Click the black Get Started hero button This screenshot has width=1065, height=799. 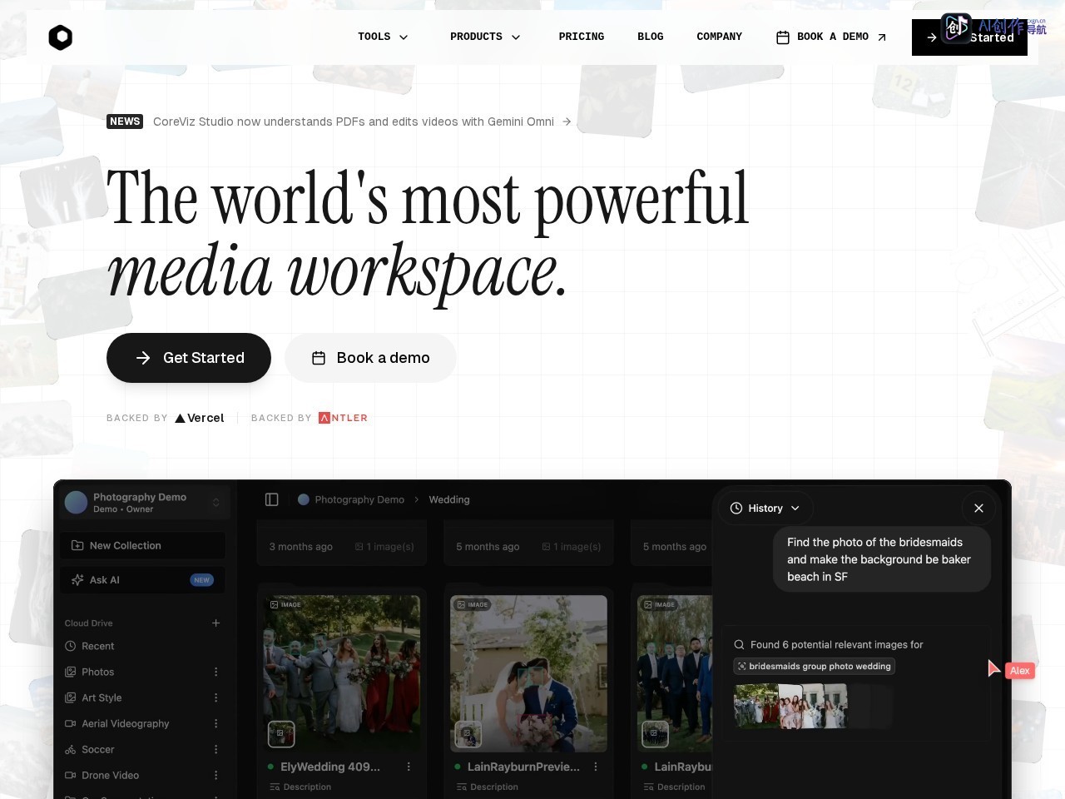pyautogui.click(x=189, y=358)
